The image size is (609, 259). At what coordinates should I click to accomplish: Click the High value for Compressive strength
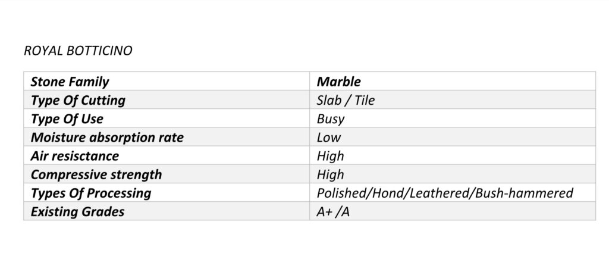pyautogui.click(x=330, y=175)
